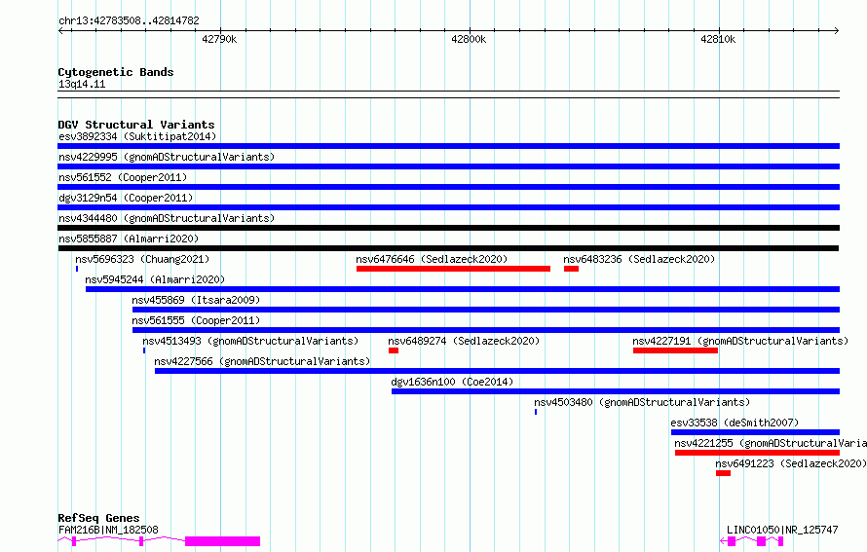Open nsv4227191 gnomAD variant label

[x=740, y=341]
